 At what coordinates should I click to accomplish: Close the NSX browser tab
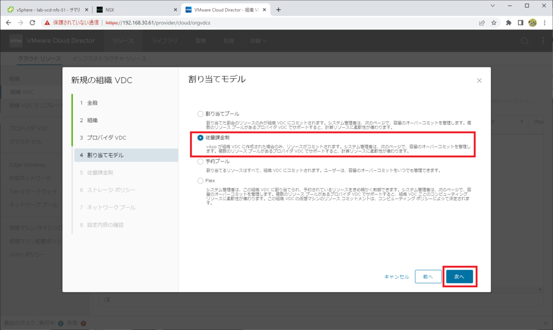click(x=175, y=10)
